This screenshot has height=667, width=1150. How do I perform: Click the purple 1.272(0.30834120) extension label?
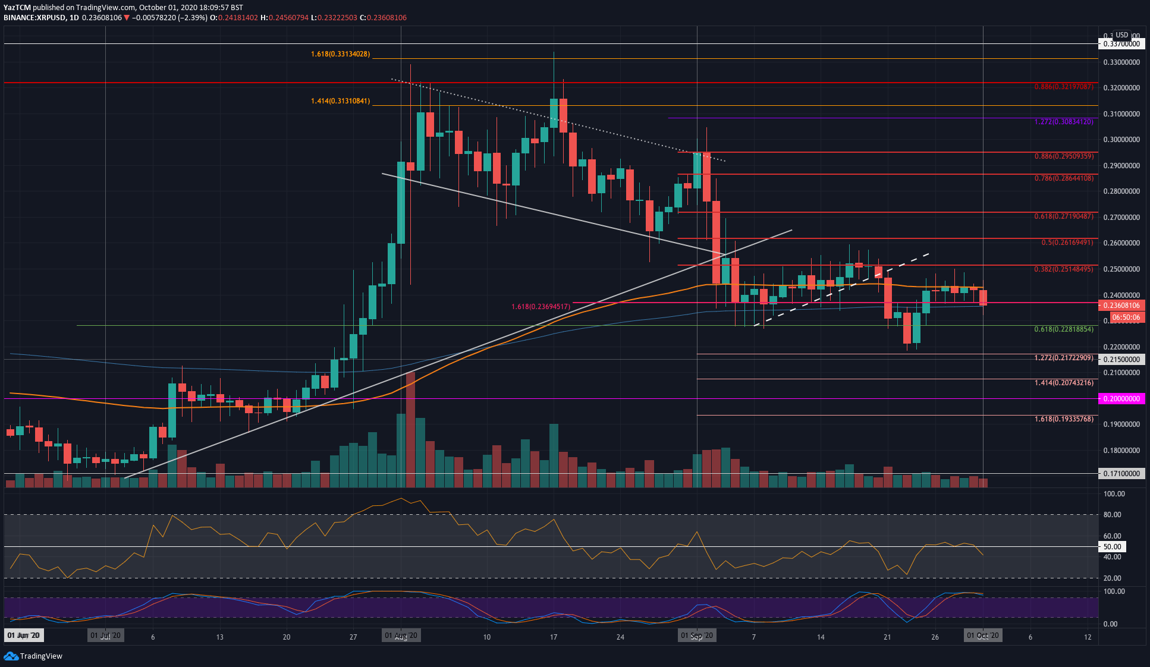(1064, 122)
